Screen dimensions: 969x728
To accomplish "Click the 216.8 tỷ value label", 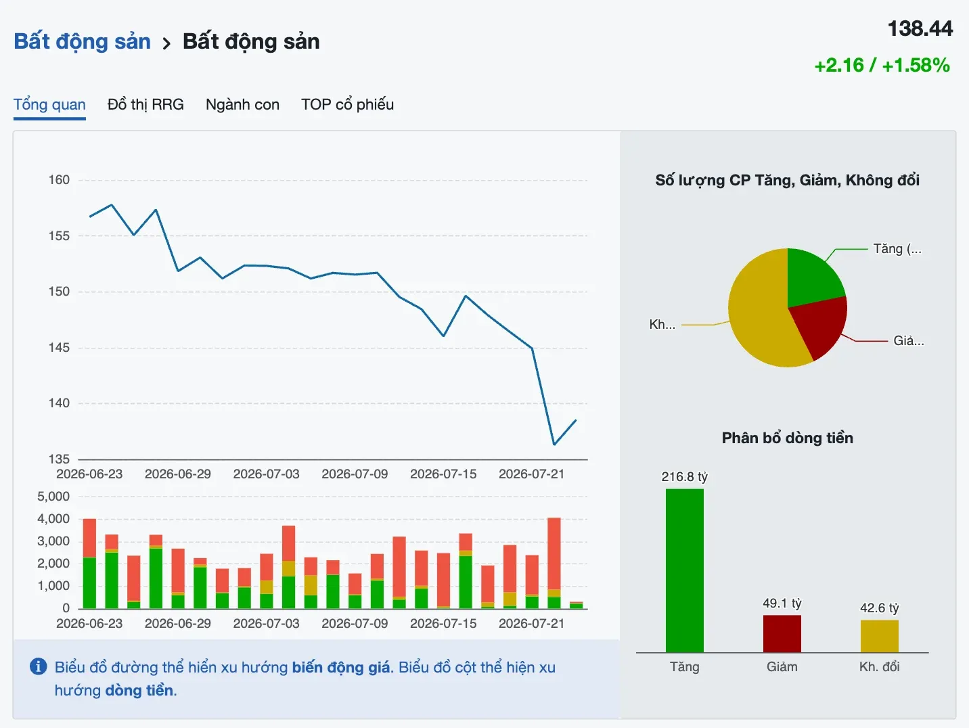I will tap(684, 476).
